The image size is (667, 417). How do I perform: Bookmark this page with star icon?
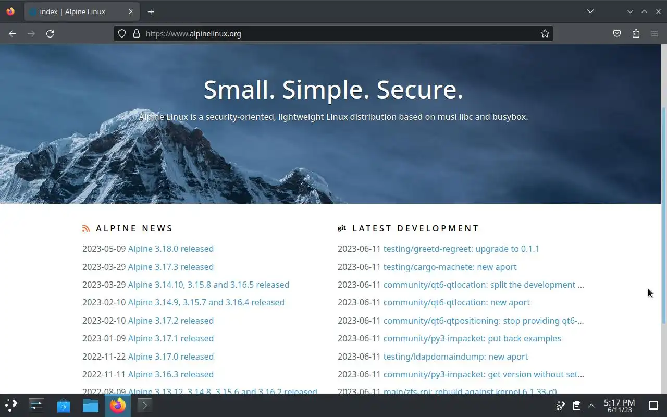click(x=545, y=33)
